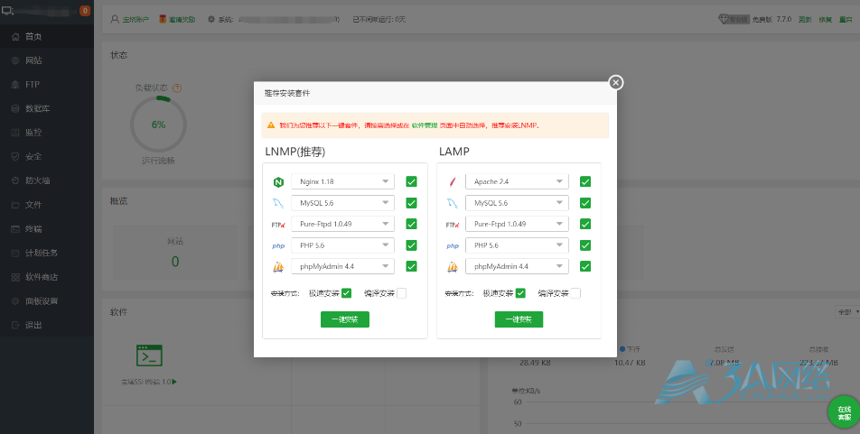The image size is (860, 434).
Task: Click the terminal icon beside 终端
Action: (x=15, y=229)
